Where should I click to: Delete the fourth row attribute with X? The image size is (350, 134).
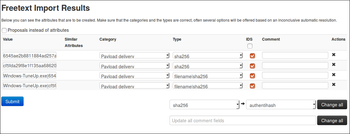pos(334,85)
